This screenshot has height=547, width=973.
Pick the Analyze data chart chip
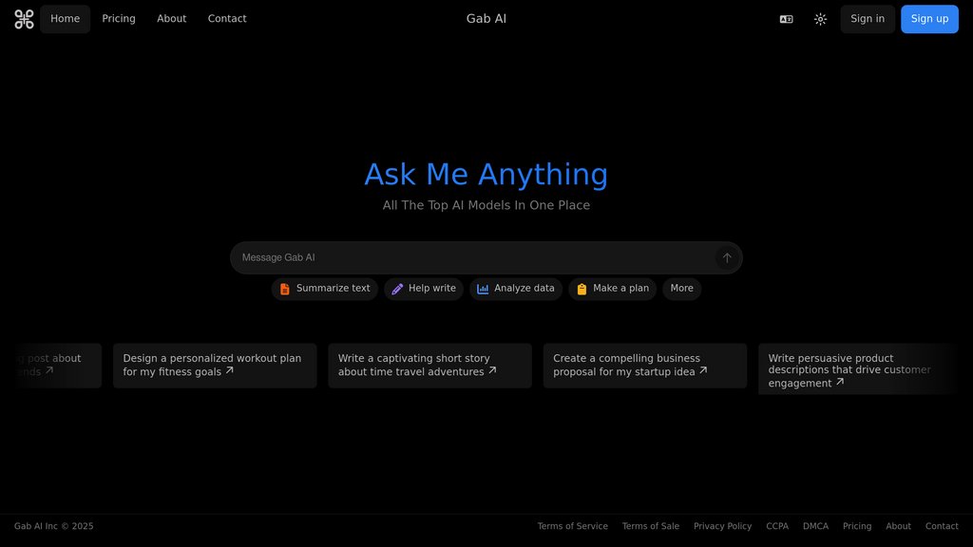coord(516,289)
